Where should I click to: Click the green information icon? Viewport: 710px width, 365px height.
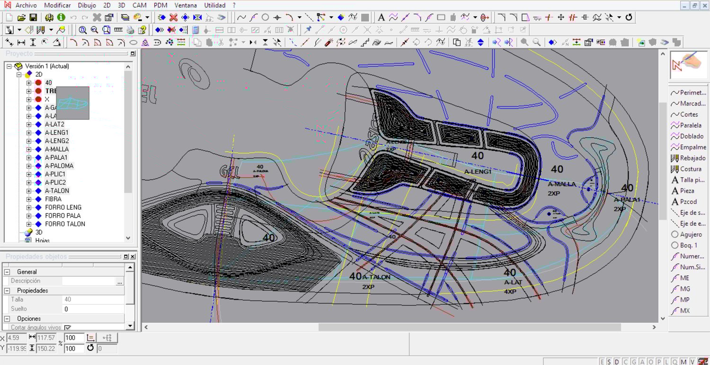pyautogui.click(x=61, y=18)
